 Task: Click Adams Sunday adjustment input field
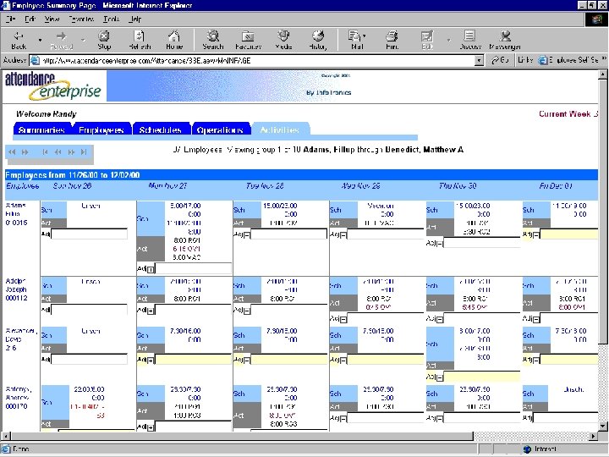[90, 234]
